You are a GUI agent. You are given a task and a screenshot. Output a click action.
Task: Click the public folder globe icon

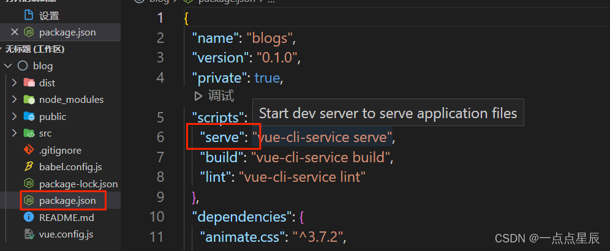[x=29, y=116]
